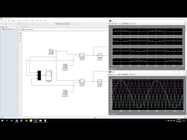
Task: Click the Build Model icon
Action: coord(78,24)
